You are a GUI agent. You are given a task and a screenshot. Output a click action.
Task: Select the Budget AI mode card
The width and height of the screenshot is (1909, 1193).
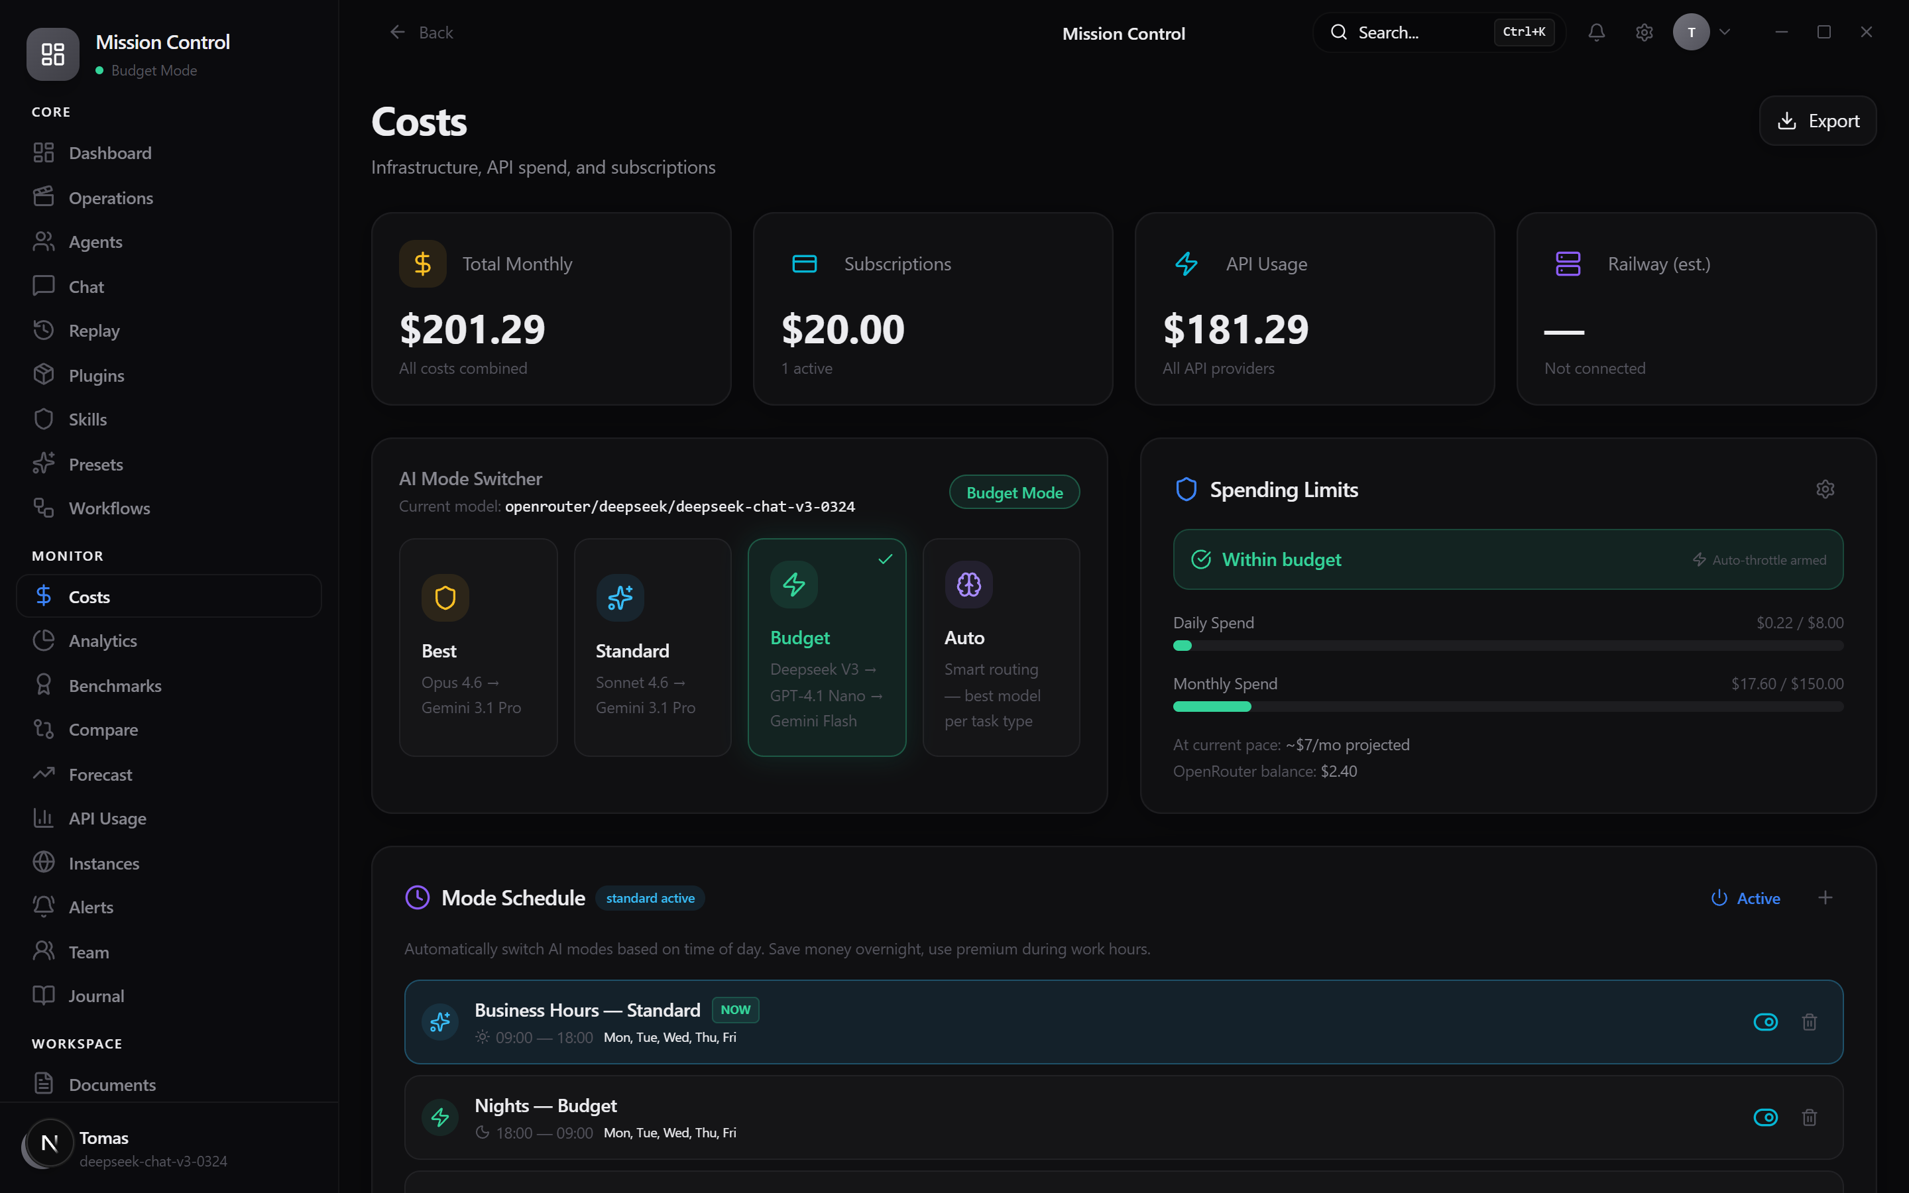[827, 647]
